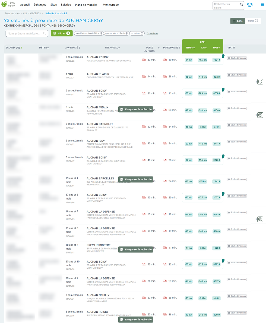Select AUCHAN BAGNOLET site name
The height and width of the screenshot is (323, 266).
point(100,124)
